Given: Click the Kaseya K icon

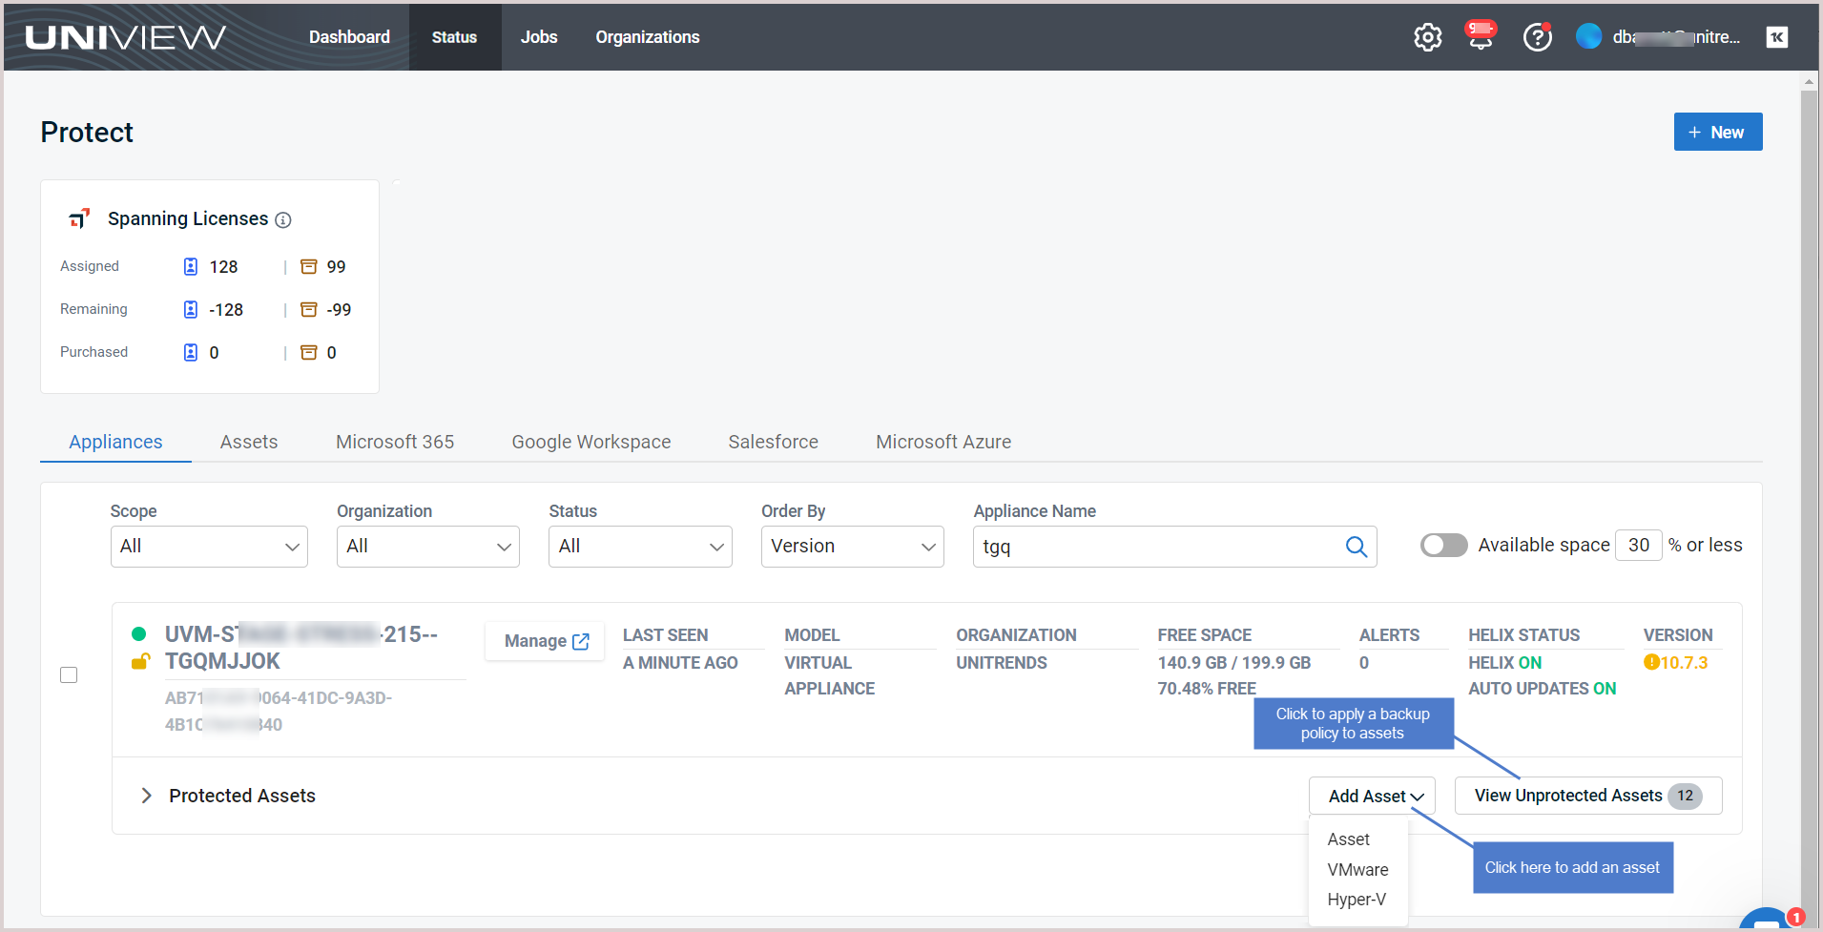Looking at the screenshot, I should pos(1776,37).
